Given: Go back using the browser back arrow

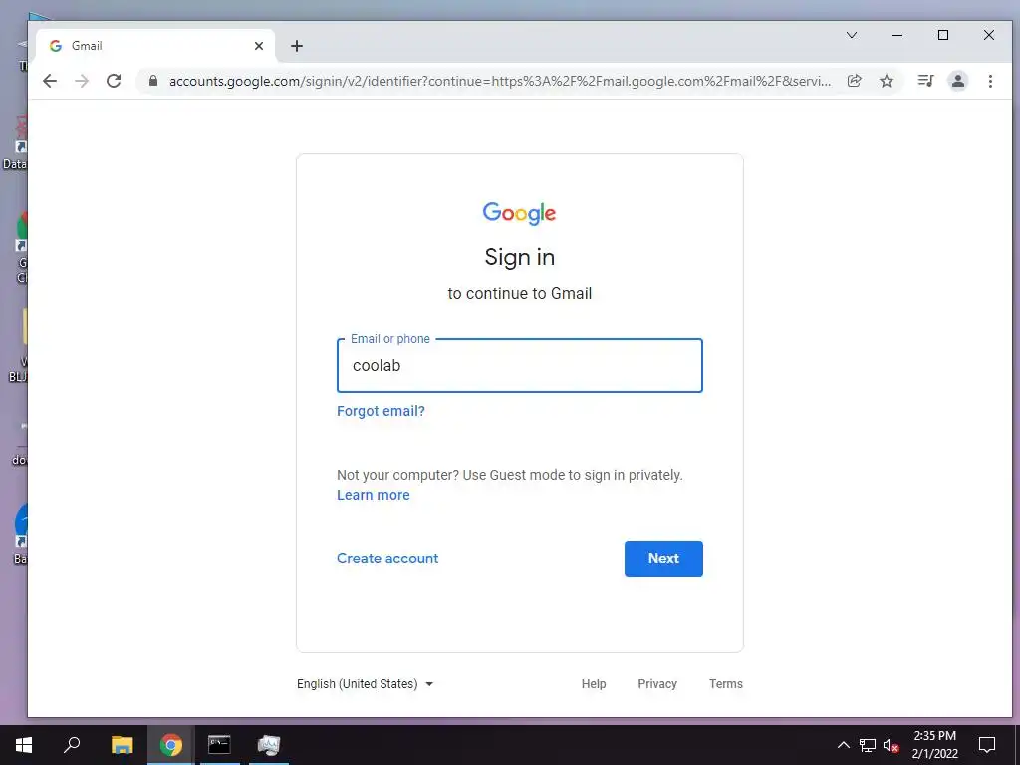Looking at the screenshot, I should tap(50, 81).
